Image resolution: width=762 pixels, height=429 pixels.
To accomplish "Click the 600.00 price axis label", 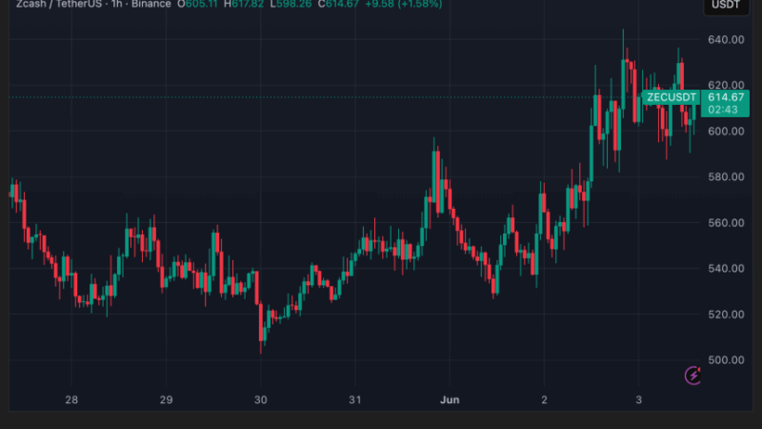I will (x=726, y=132).
